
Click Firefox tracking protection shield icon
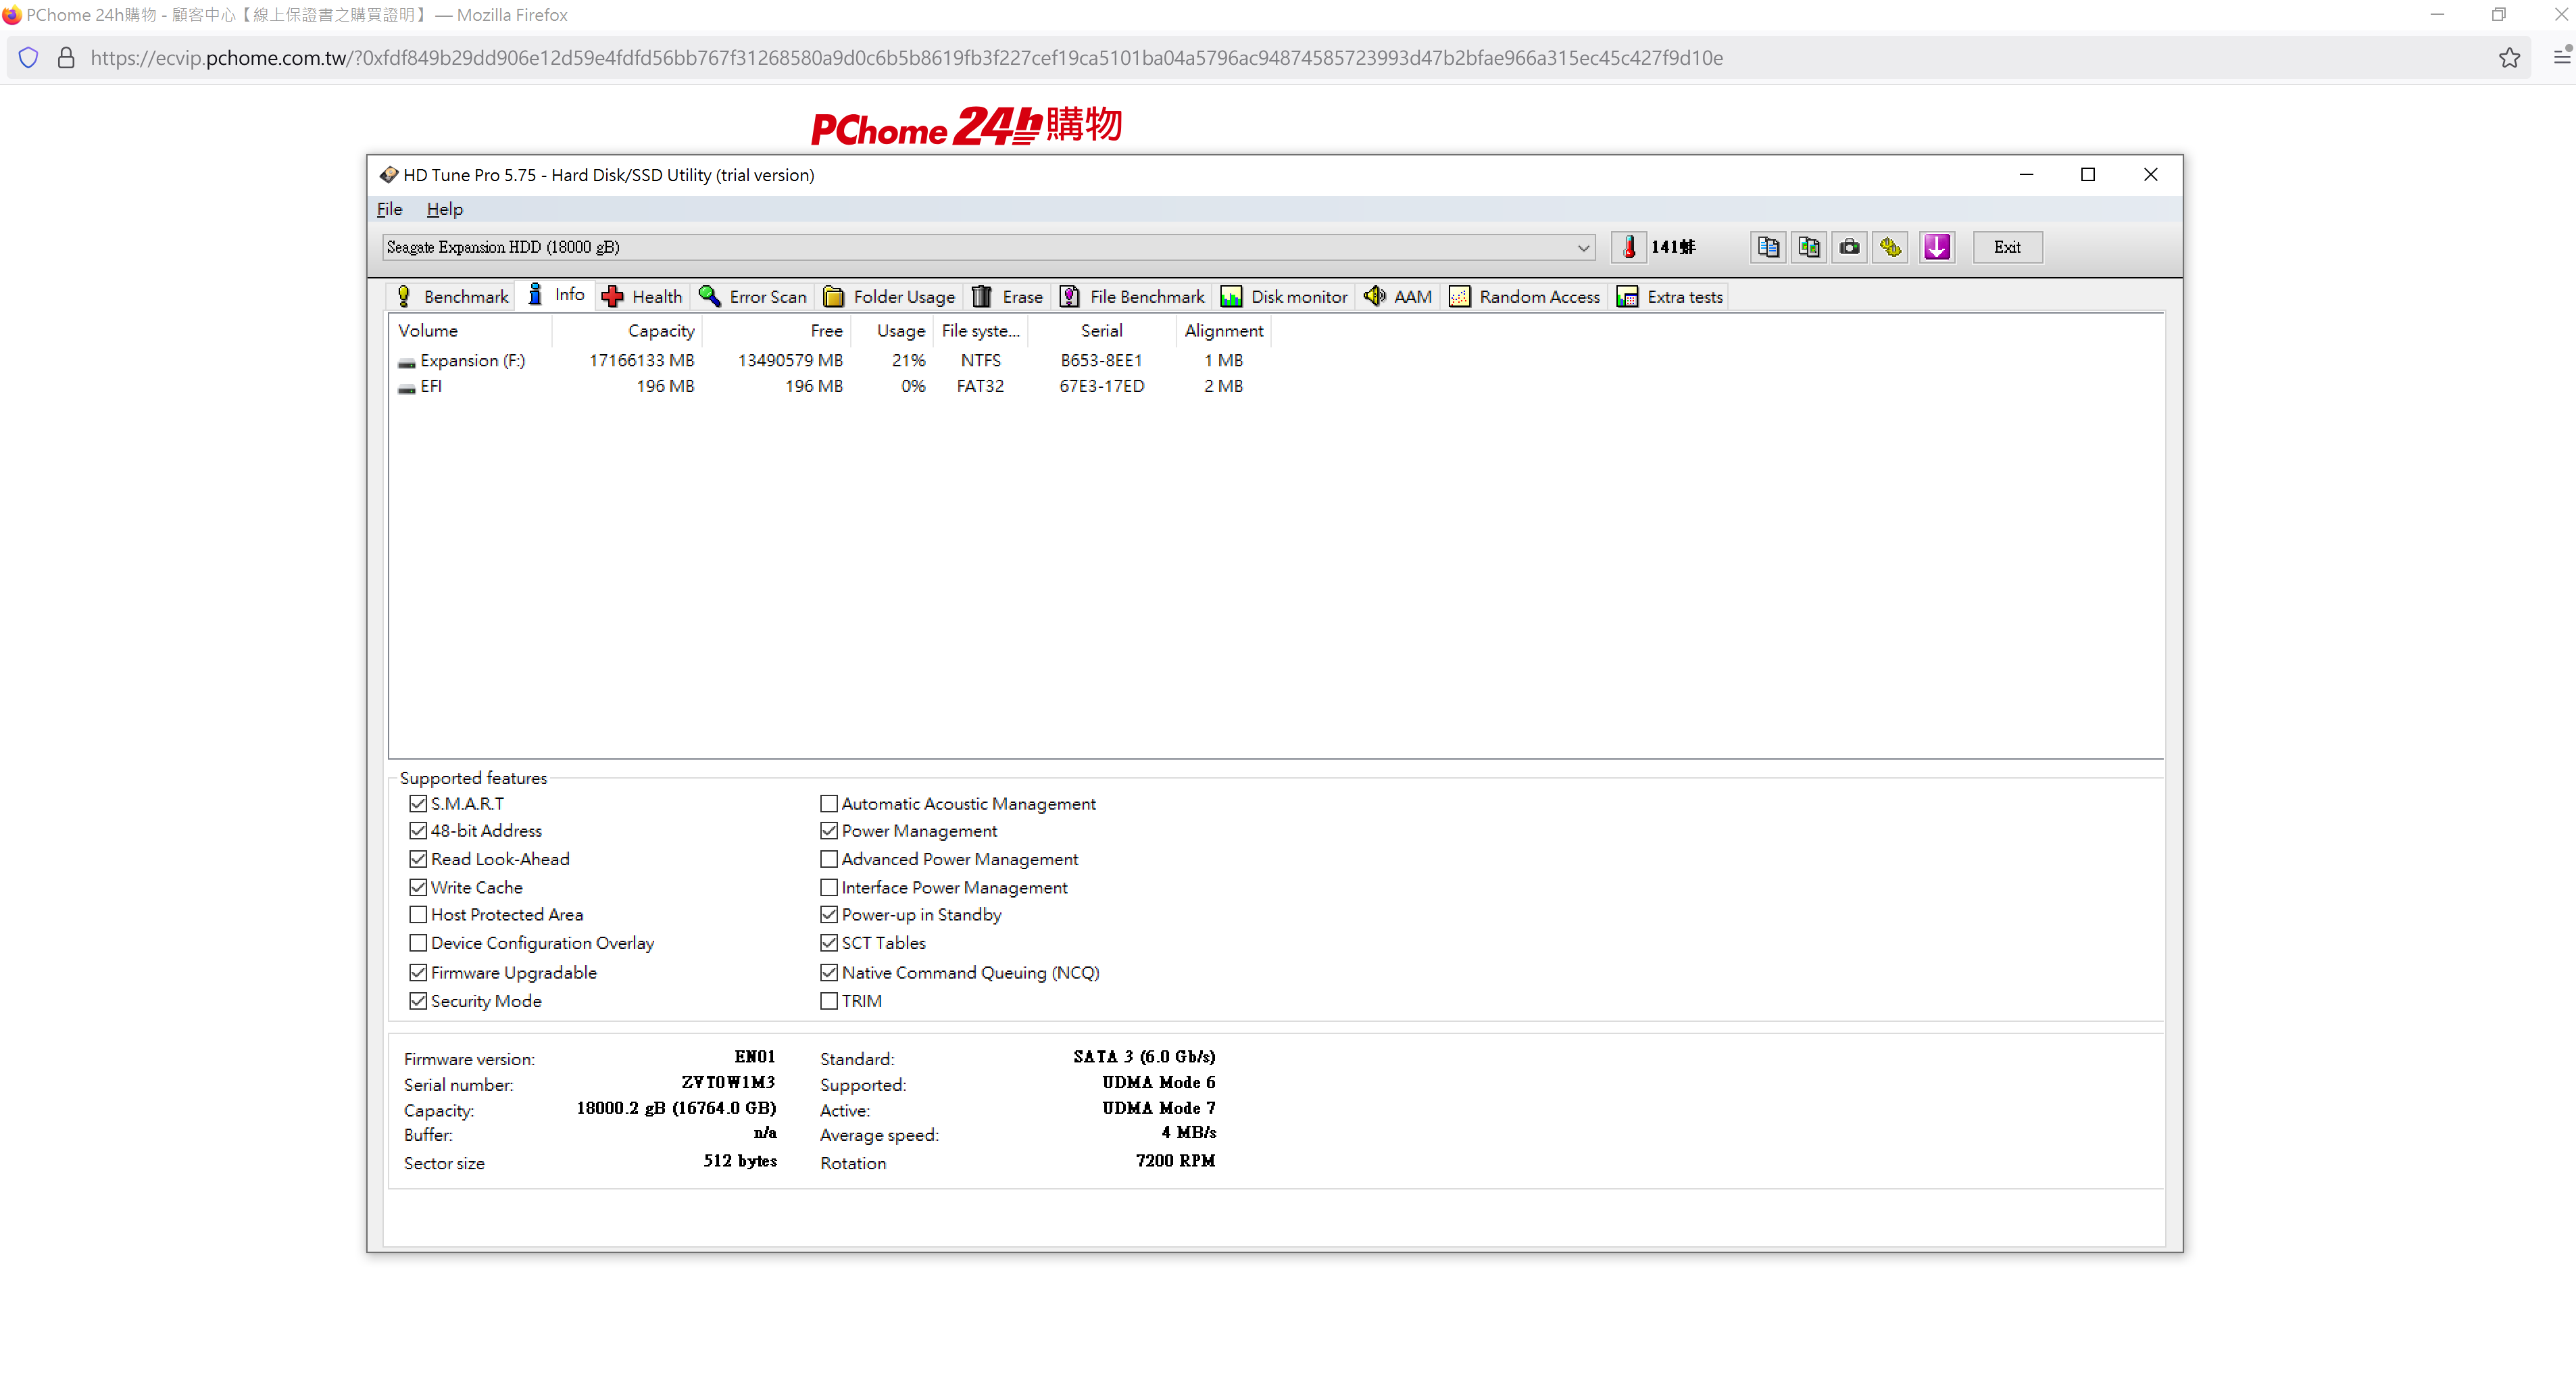[x=29, y=58]
